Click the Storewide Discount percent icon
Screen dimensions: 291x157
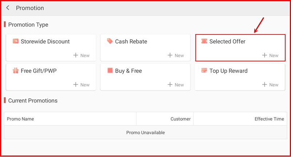coord(16,41)
